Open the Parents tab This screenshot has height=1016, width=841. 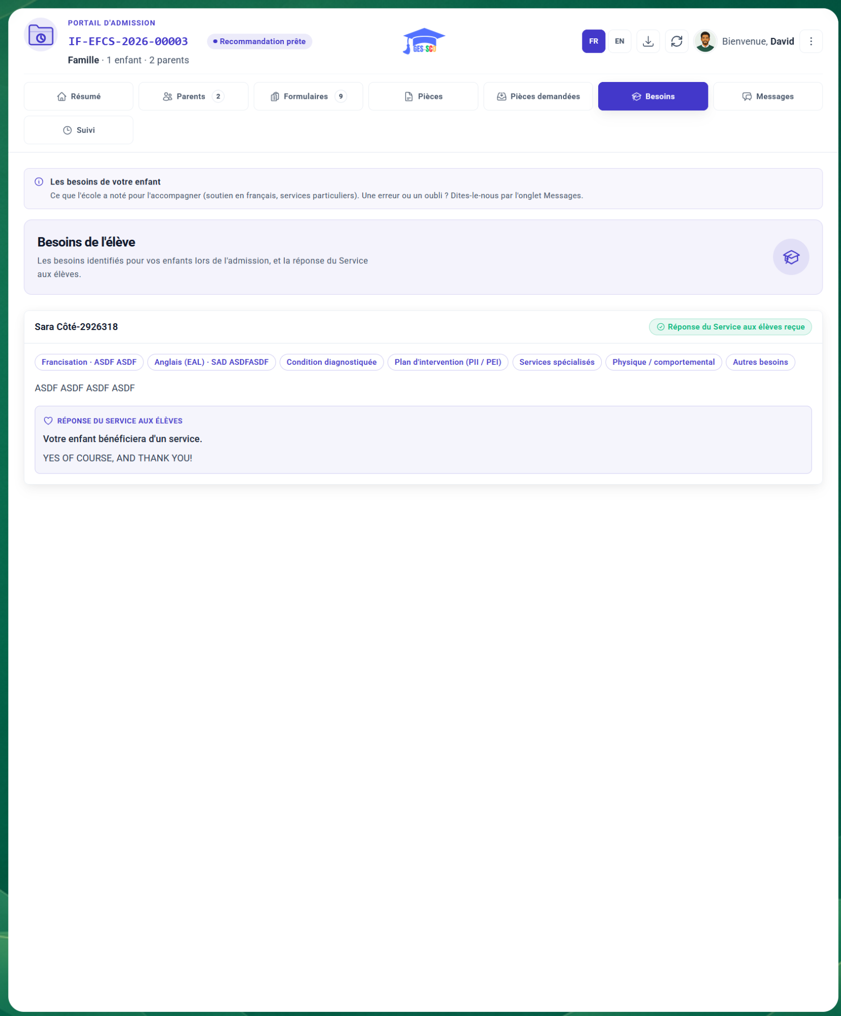pos(193,96)
